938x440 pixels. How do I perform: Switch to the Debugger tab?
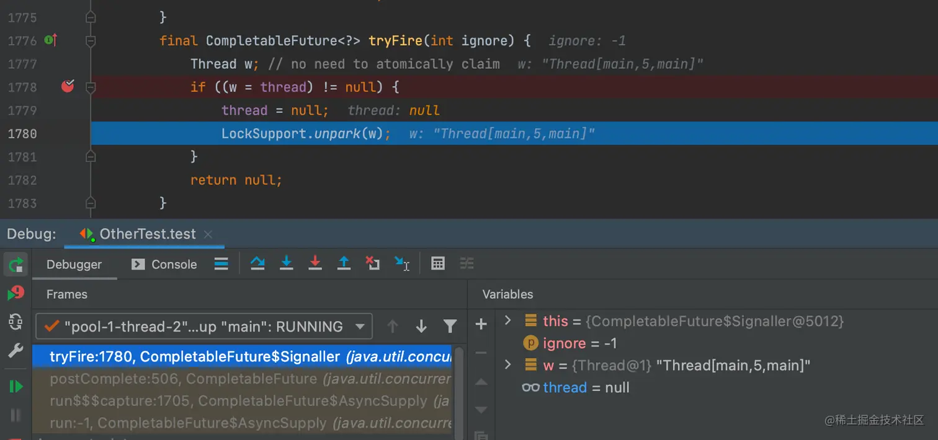74,265
